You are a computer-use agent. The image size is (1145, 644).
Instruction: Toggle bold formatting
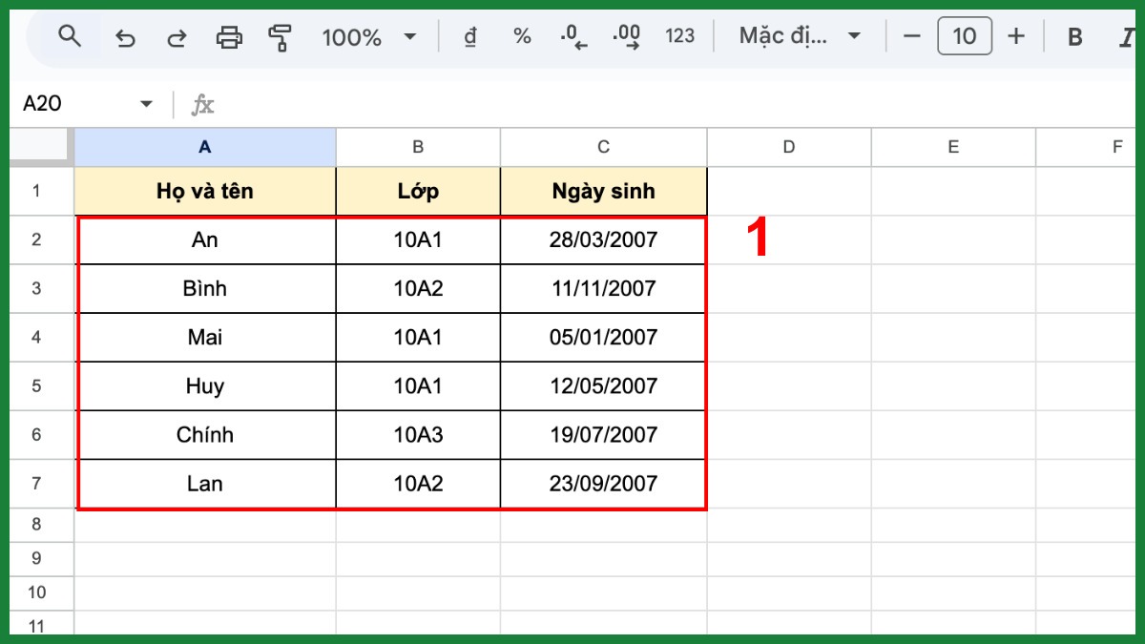[x=1074, y=35]
